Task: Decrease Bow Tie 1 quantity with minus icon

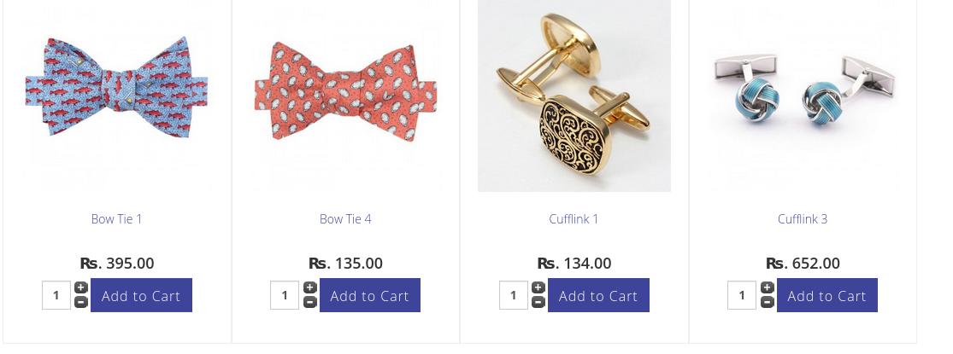Action: click(x=81, y=302)
